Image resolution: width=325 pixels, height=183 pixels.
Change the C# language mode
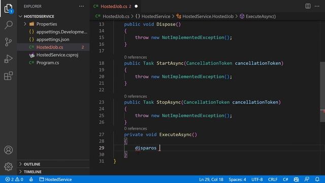pyautogui.click(x=285, y=179)
